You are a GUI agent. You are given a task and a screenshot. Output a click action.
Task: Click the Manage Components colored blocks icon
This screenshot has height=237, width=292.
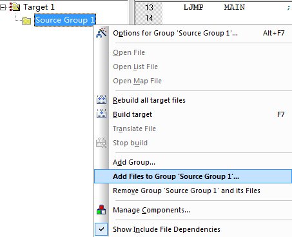pyautogui.click(x=101, y=210)
